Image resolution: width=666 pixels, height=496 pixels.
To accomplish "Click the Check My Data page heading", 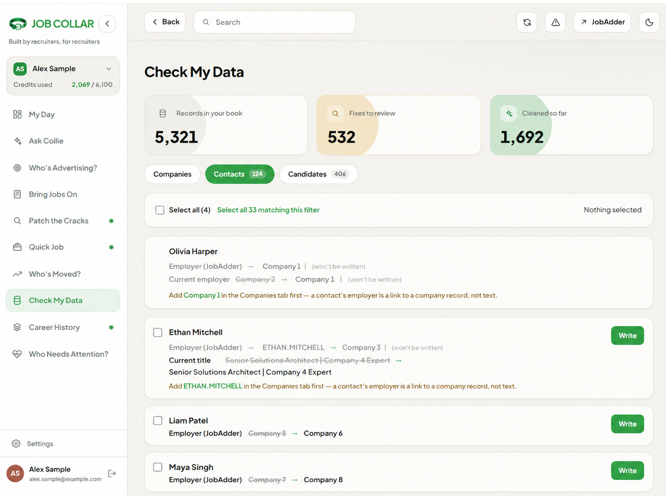I will pyautogui.click(x=194, y=72).
